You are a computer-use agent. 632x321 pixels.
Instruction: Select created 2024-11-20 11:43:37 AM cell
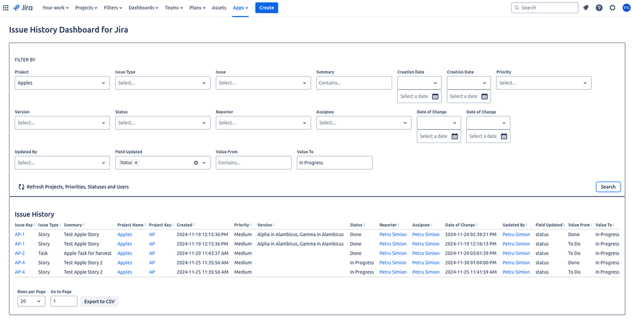pos(202,253)
